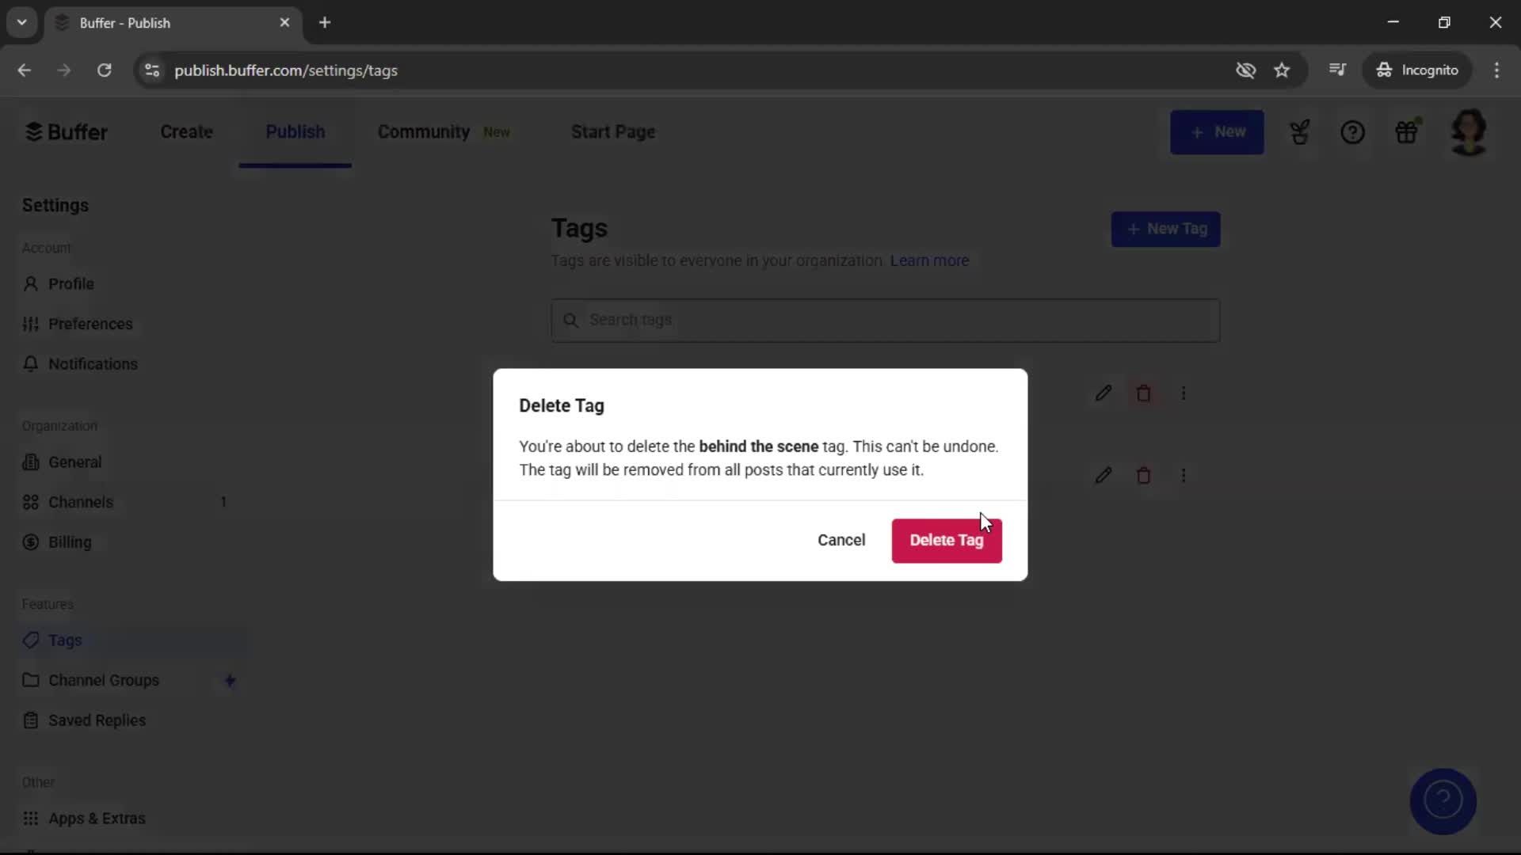Click the Learn more link about tags
The image size is (1521, 855).
[928, 260]
